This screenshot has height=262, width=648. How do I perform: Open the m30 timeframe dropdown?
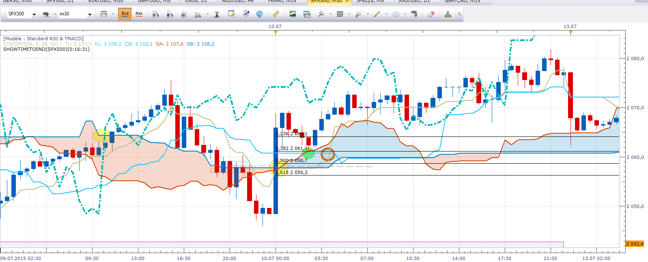90,15
